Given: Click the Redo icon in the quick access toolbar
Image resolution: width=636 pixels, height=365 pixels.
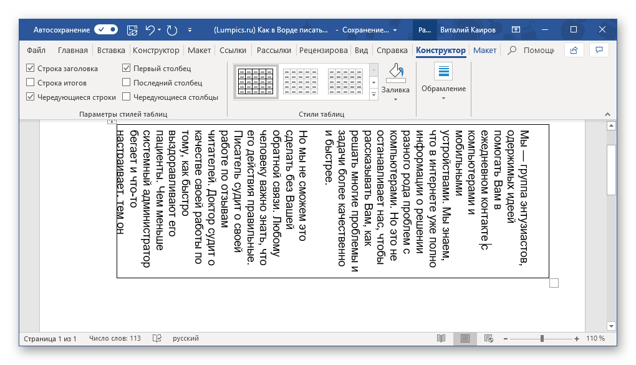Looking at the screenshot, I should click(x=173, y=29).
